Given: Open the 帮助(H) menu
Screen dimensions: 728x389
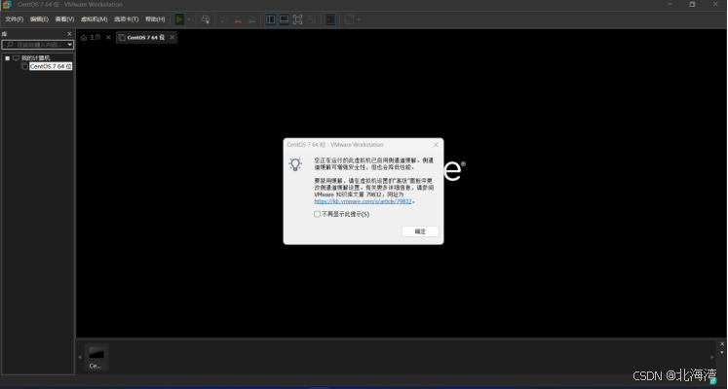Looking at the screenshot, I should tap(155, 19).
